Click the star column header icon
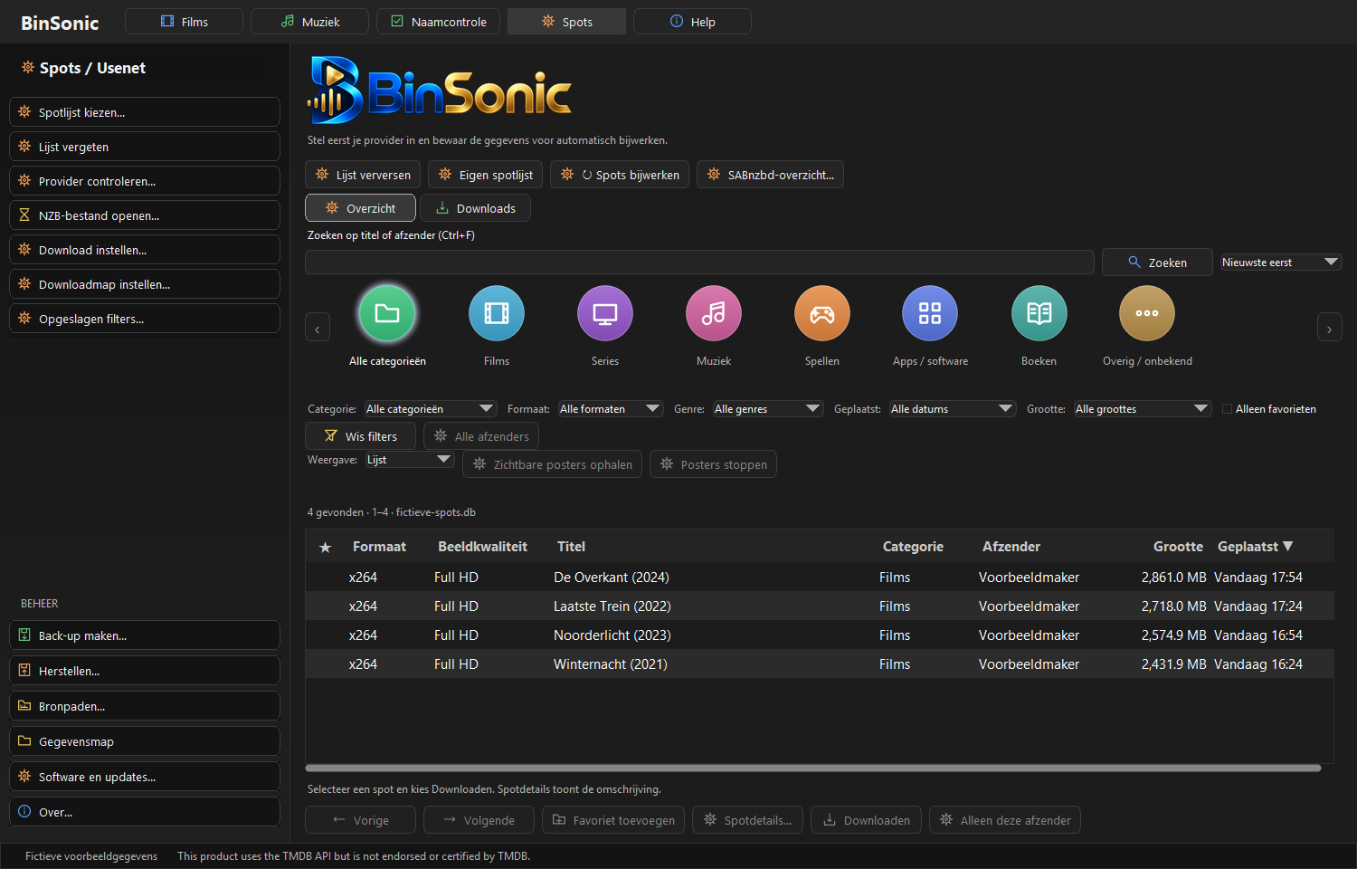The height and width of the screenshot is (869, 1357). pyautogui.click(x=326, y=547)
